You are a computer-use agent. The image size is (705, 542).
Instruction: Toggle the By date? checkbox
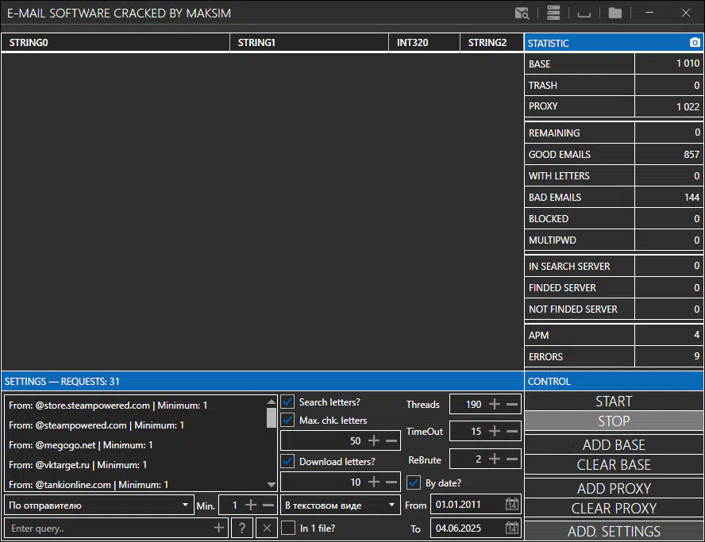(414, 482)
